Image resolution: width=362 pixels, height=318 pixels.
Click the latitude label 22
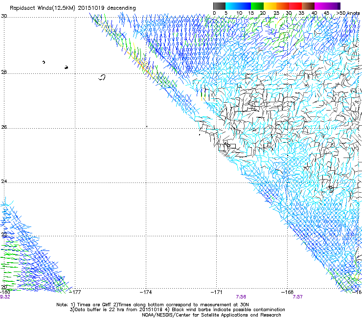point(4,234)
